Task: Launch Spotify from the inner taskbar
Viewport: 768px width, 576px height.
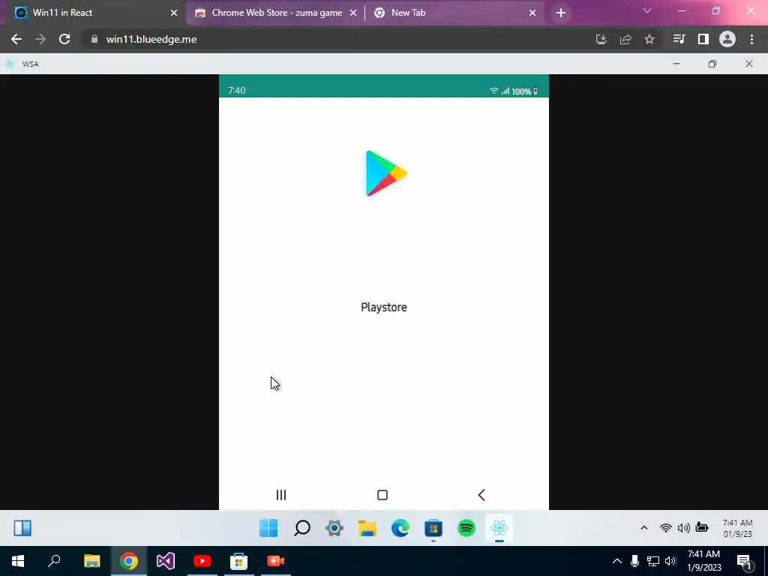Action: 466,528
